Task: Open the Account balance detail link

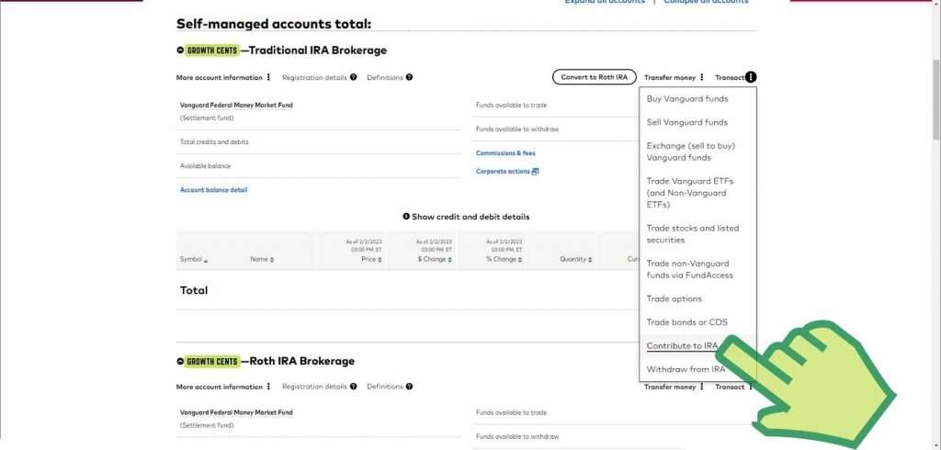Action: [213, 190]
